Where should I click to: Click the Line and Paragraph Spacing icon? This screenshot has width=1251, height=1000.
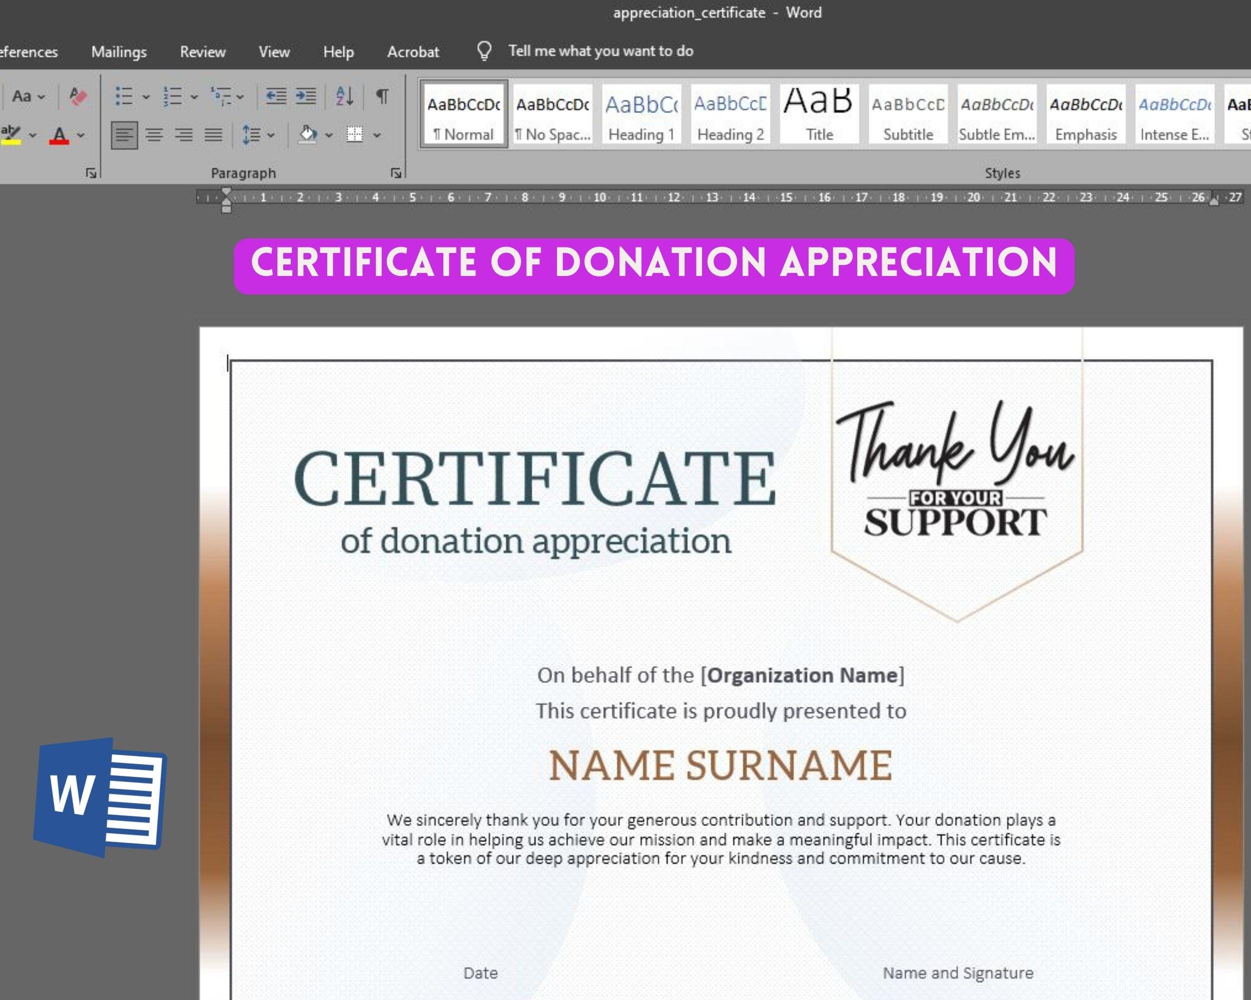pos(251,135)
